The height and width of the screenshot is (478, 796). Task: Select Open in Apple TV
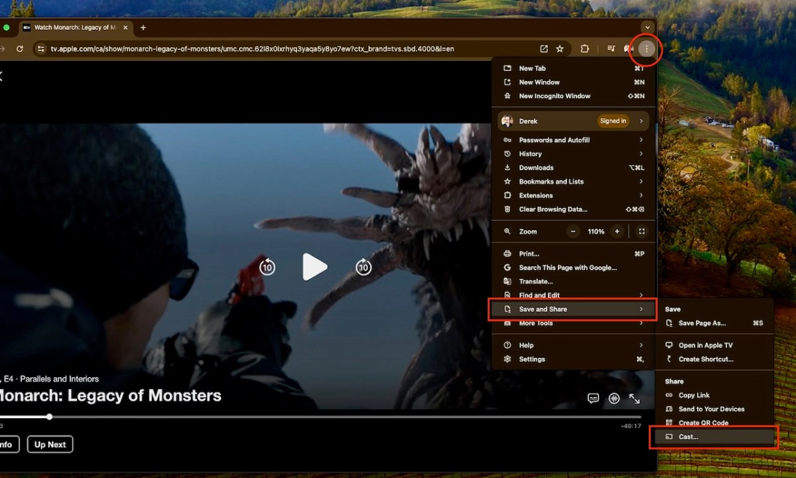pyautogui.click(x=715, y=345)
